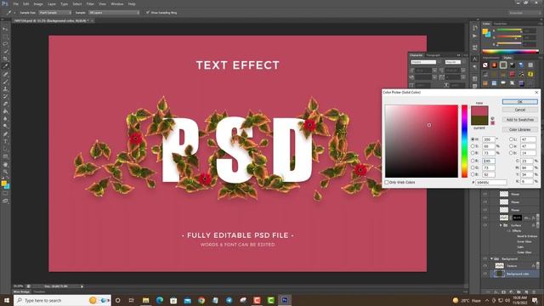Click the foreground color swatch in toolbox
This screenshot has height=306, width=544.
[3, 184]
